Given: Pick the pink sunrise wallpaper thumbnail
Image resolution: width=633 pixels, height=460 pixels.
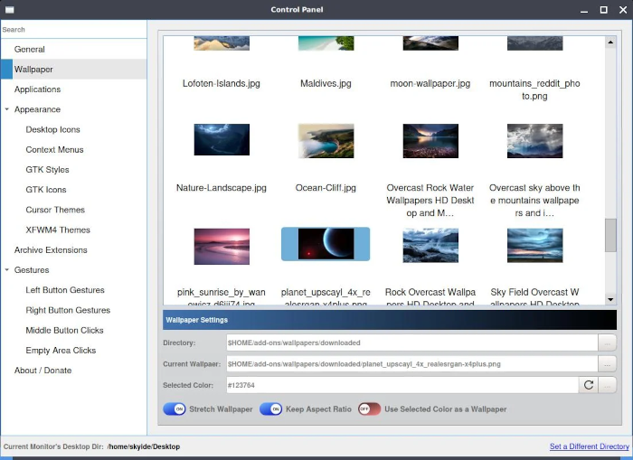Looking at the screenshot, I should pos(222,245).
